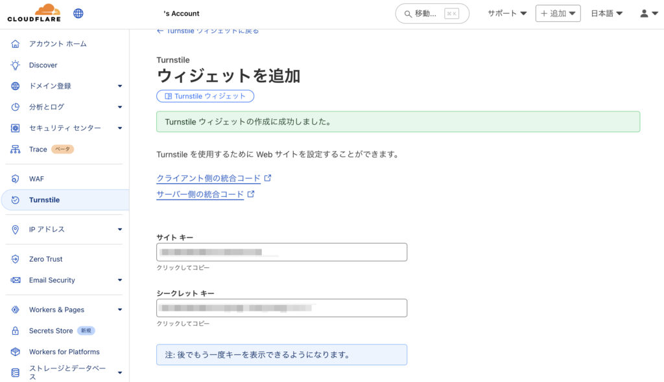Open WAF in the sidebar
The width and height of the screenshot is (664, 382).
point(36,179)
